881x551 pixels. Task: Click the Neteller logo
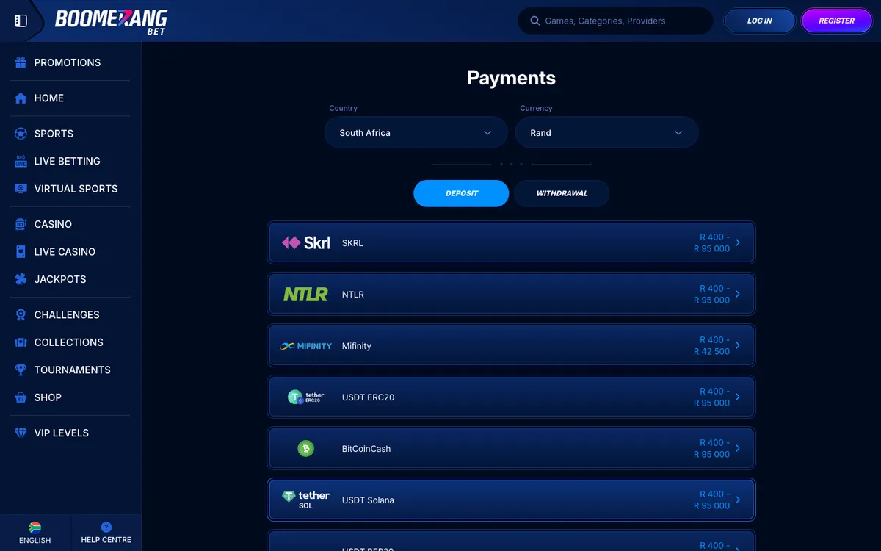(x=306, y=294)
